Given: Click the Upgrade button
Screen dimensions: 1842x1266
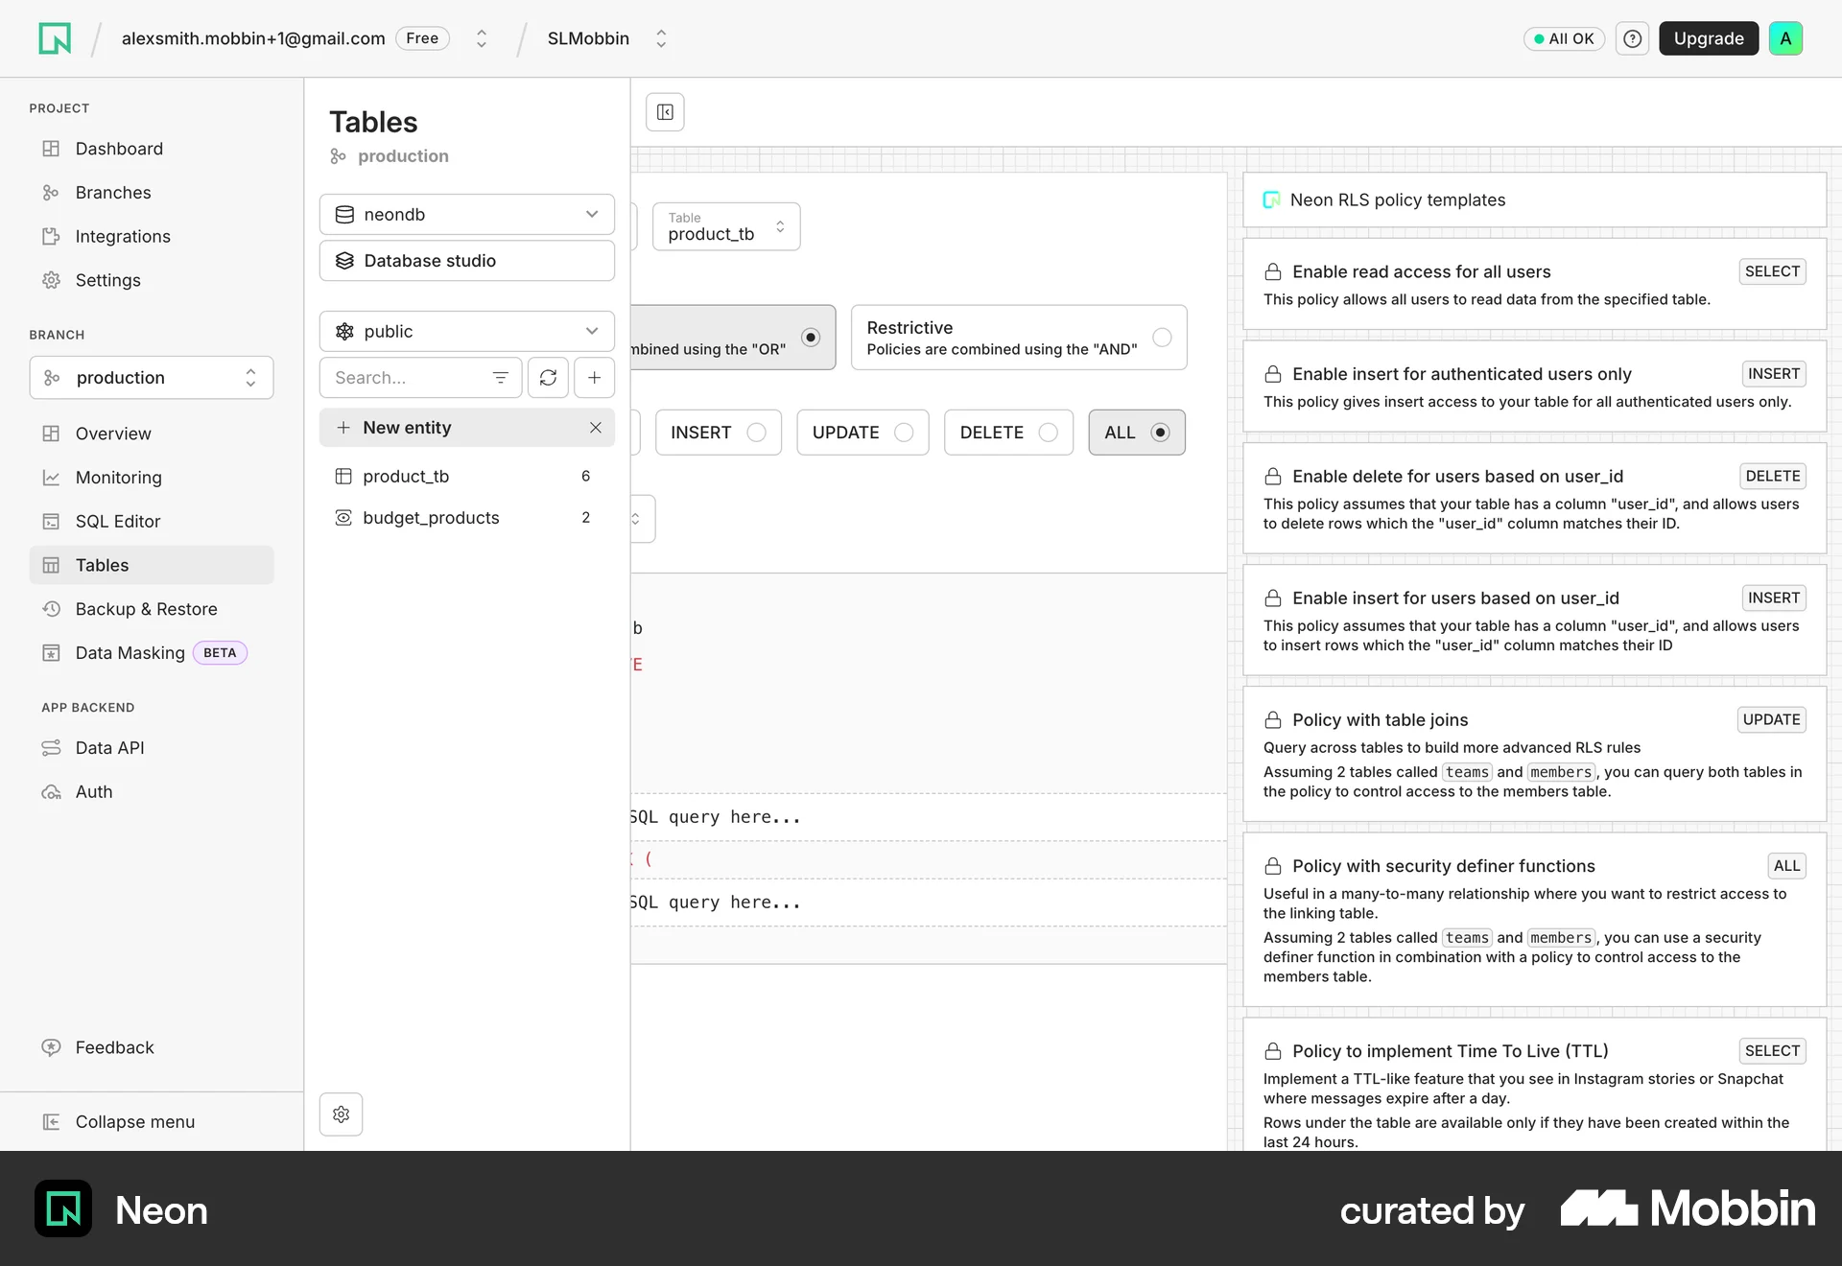Looking at the screenshot, I should click(1709, 38).
